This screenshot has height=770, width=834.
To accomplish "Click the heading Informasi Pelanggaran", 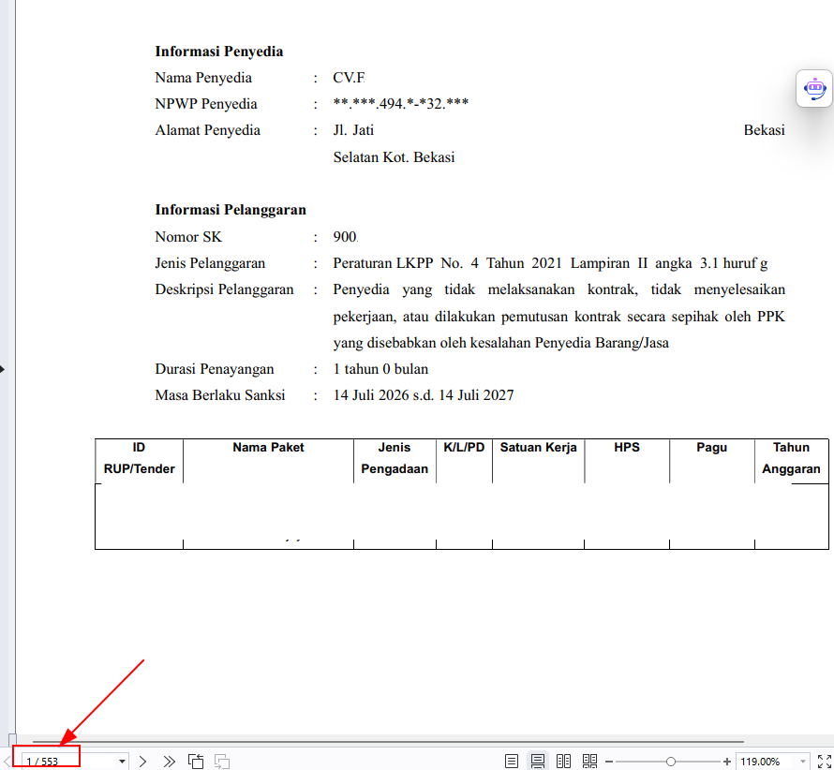I will click(x=231, y=210).
